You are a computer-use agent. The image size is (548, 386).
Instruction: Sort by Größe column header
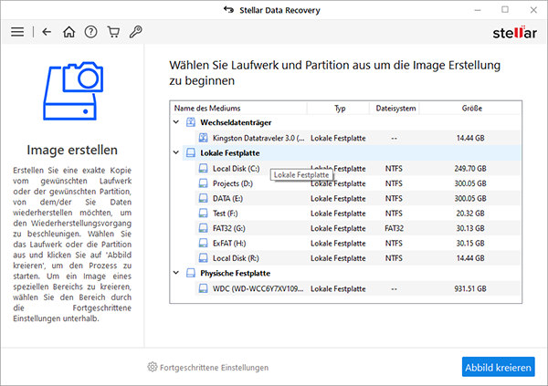click(470, 109)
